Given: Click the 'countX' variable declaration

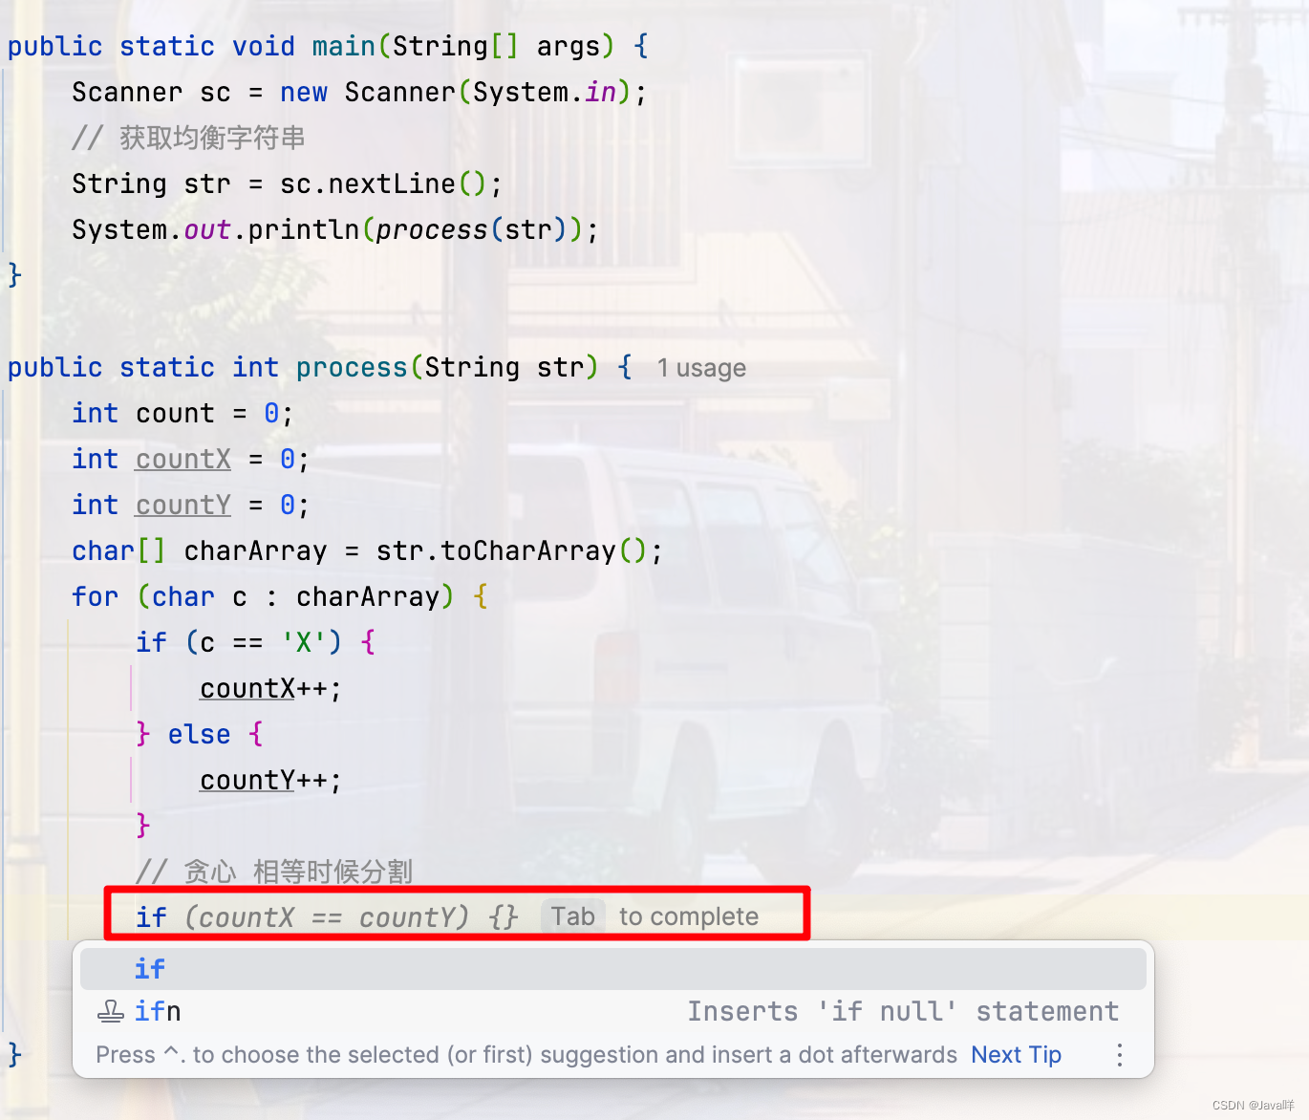Looking at the screenshot, I should (183, 459).
